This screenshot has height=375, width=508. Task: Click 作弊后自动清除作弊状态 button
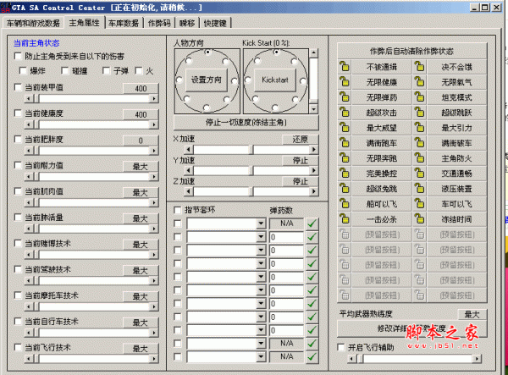tap(411, 51)
